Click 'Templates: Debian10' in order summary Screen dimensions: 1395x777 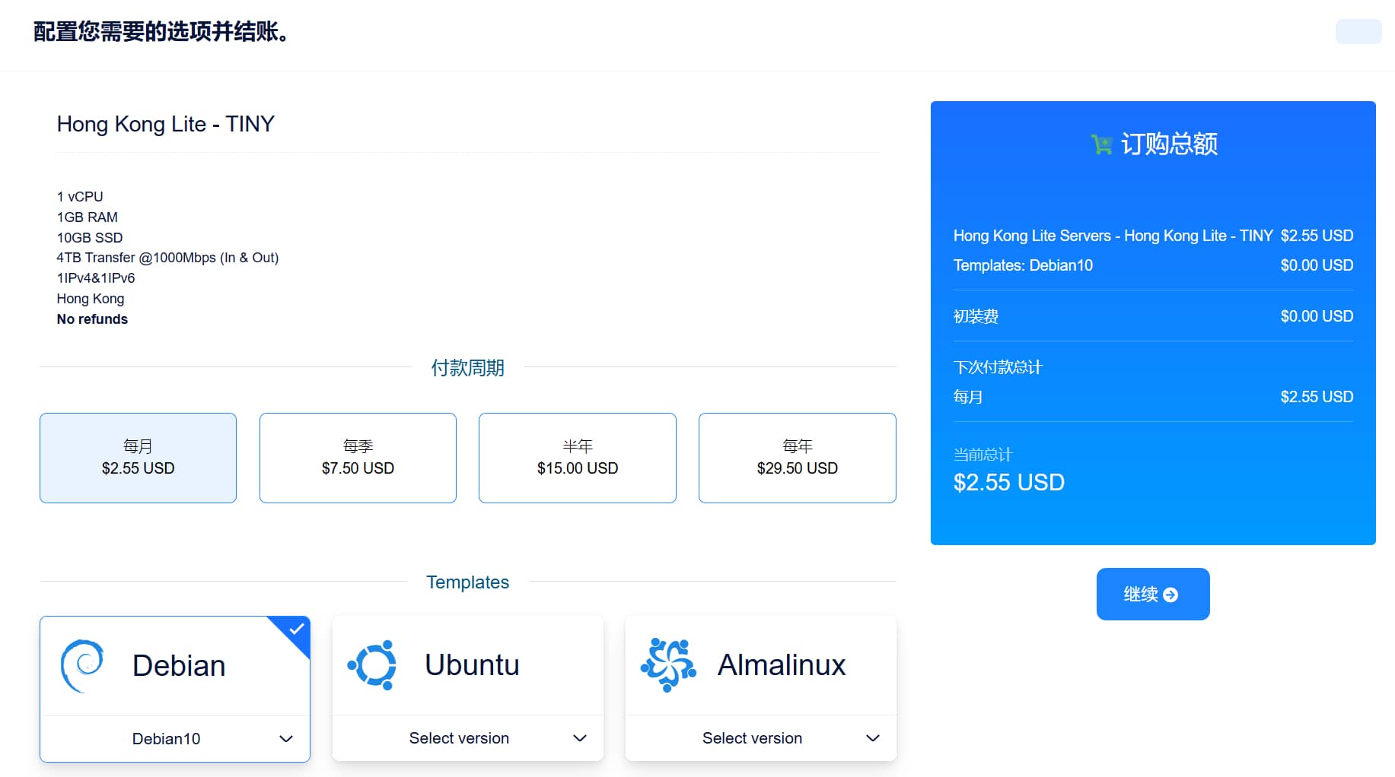click(x=1023, y=265)
